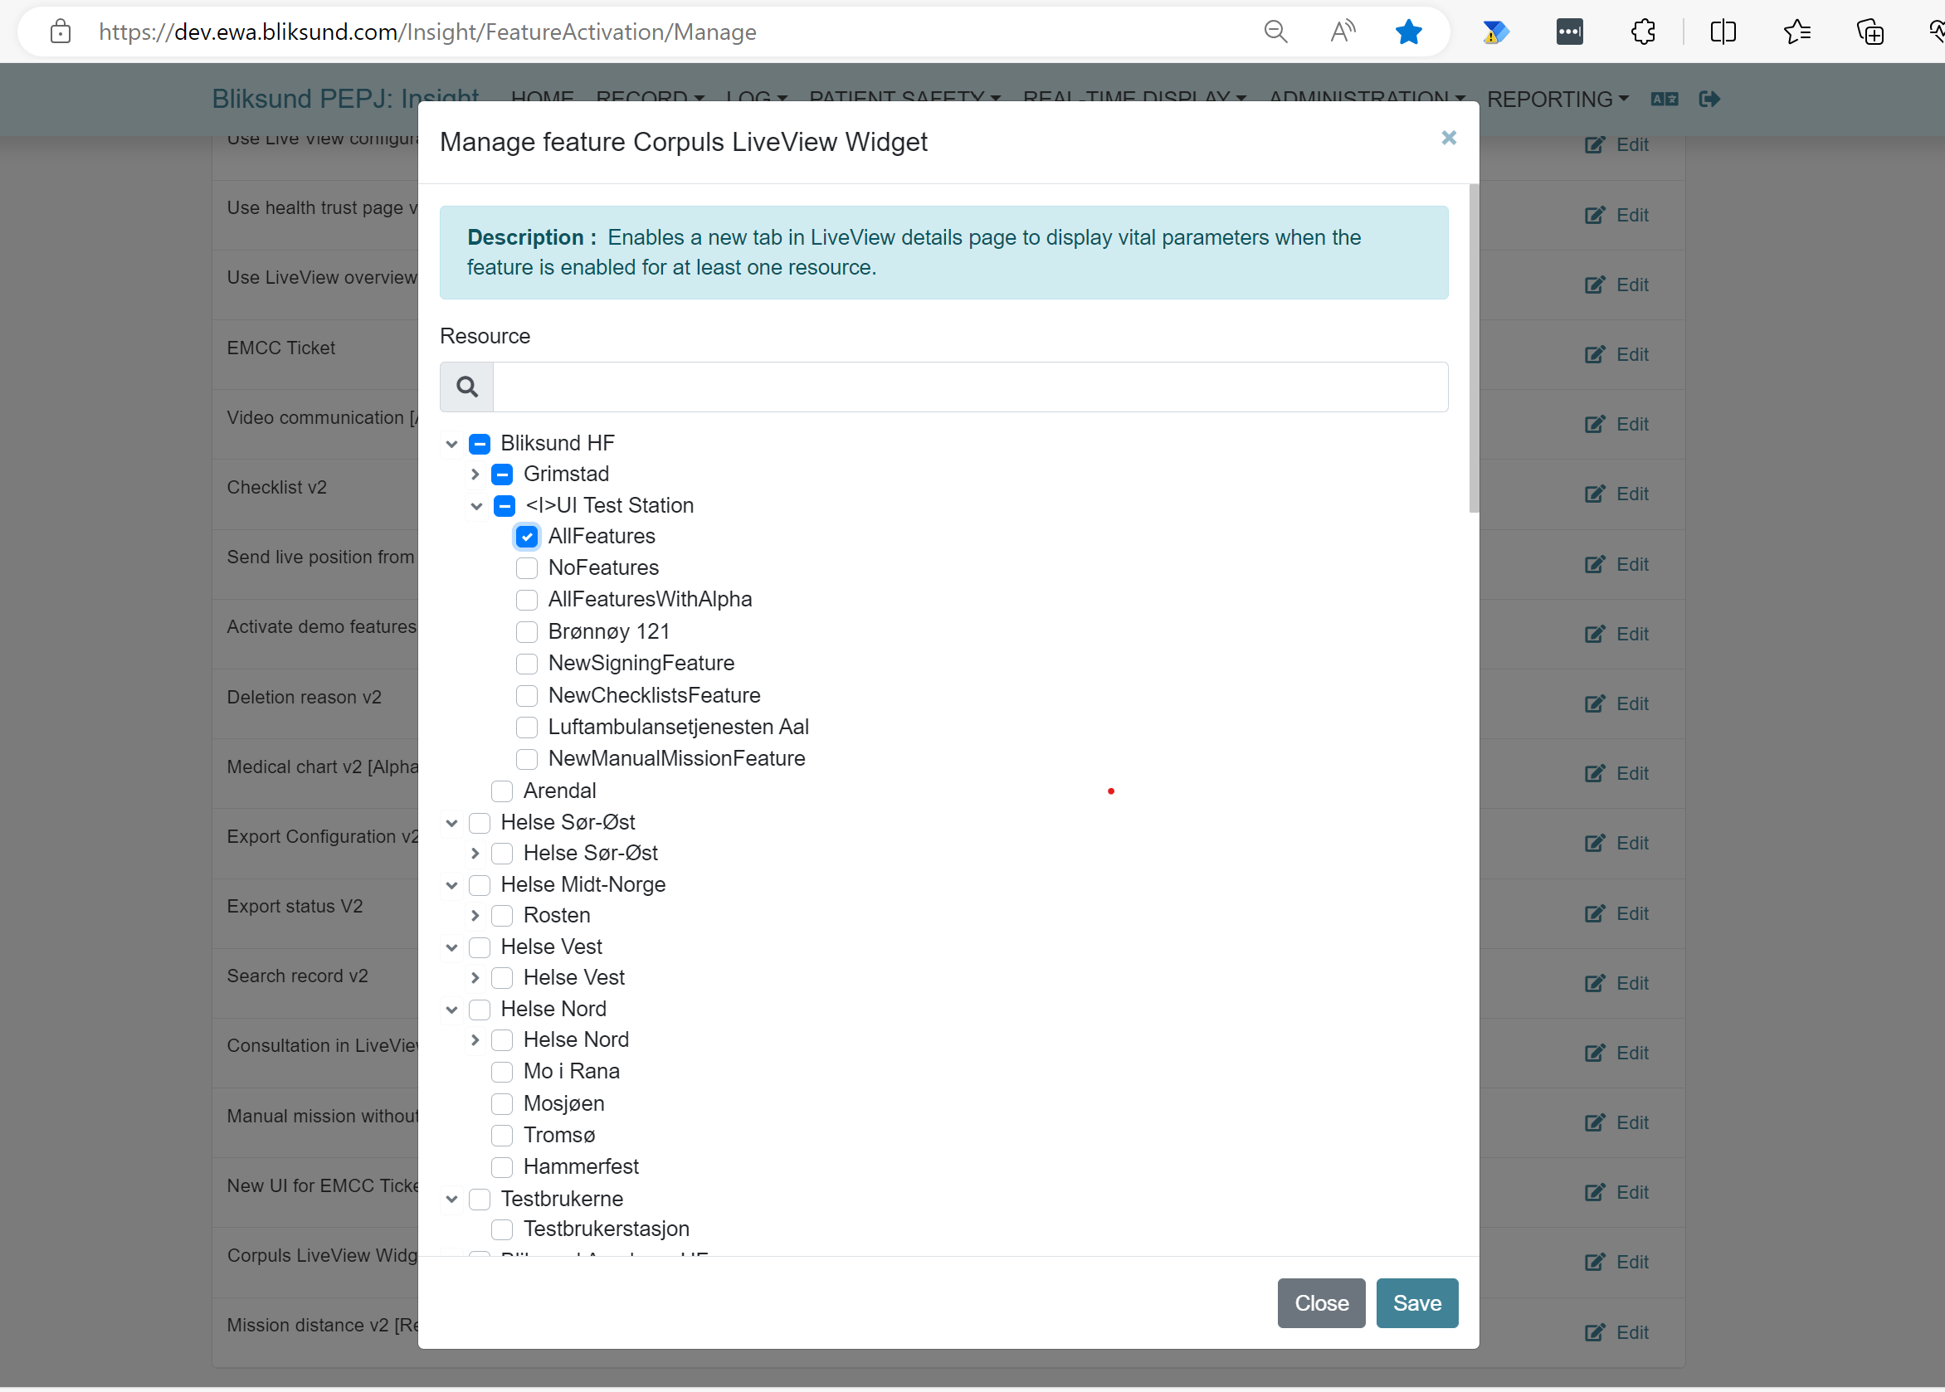Screen dimensions: 1945x1392
Task: Expand the Rosten tree node
Action: pos(475,916)
